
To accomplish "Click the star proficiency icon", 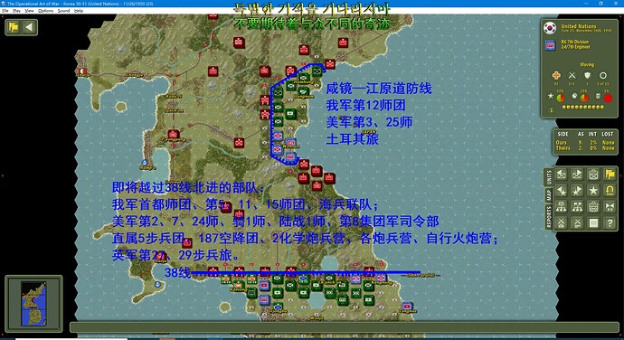I will pyautogui.click(x=551, y=96).
